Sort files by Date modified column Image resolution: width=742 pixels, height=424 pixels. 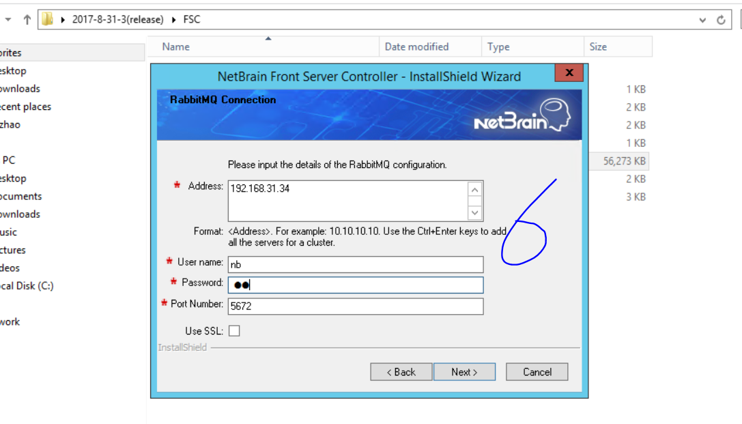click(x=430, y=47)
